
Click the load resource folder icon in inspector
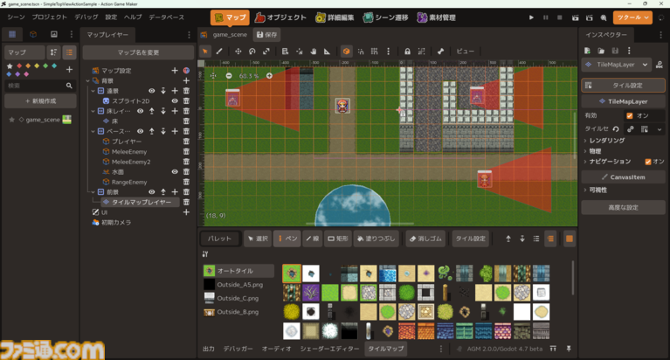click(x=601, y=51)
